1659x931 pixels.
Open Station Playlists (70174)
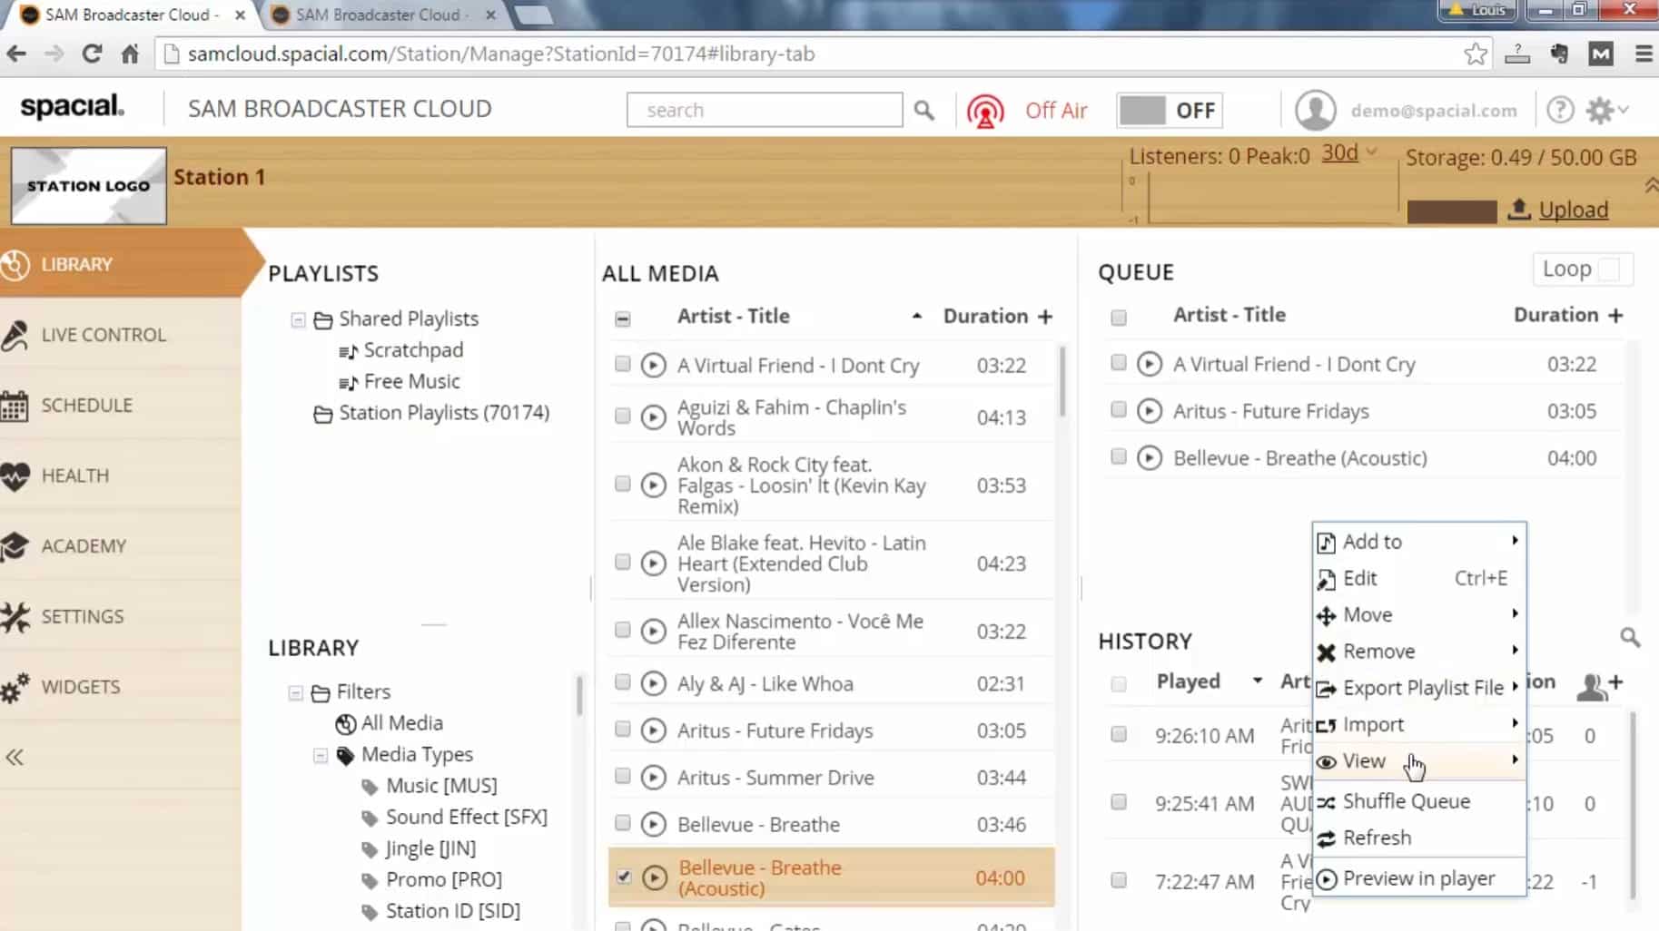point(444,412)
